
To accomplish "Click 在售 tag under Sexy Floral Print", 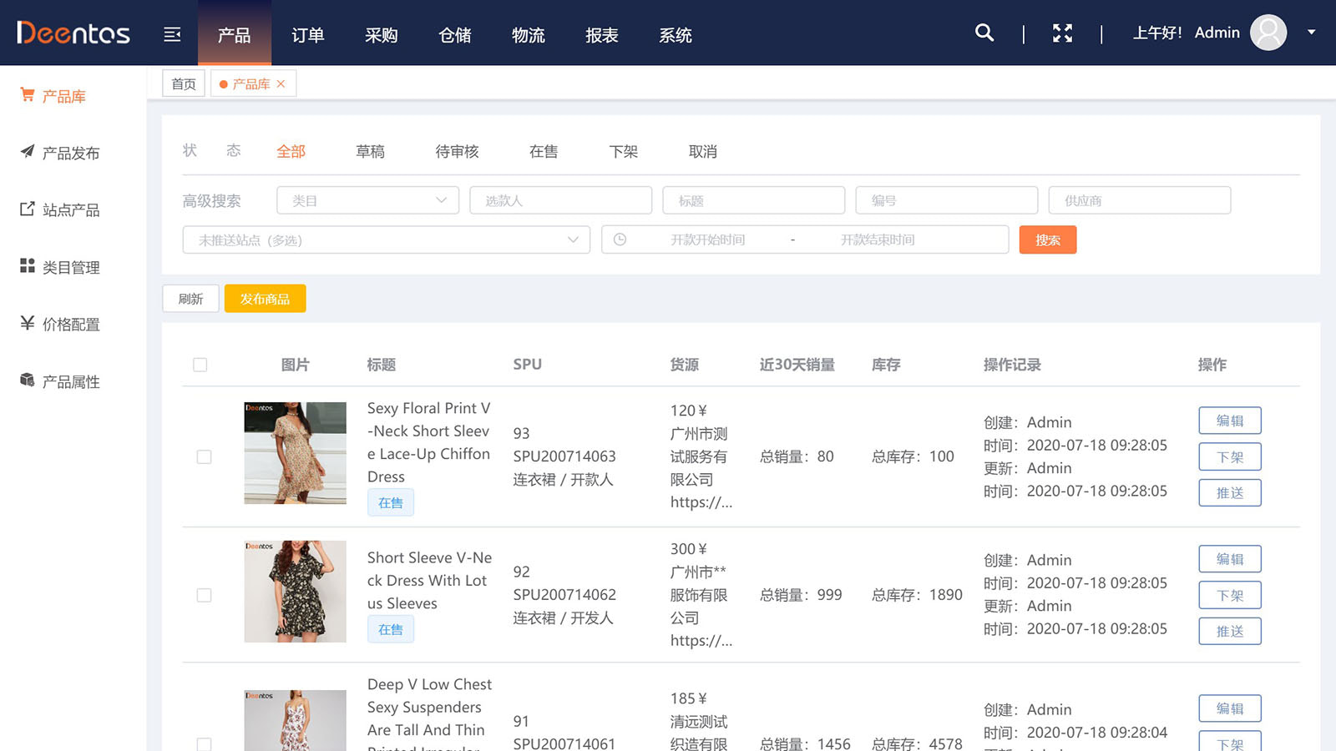I will [391, 502].
